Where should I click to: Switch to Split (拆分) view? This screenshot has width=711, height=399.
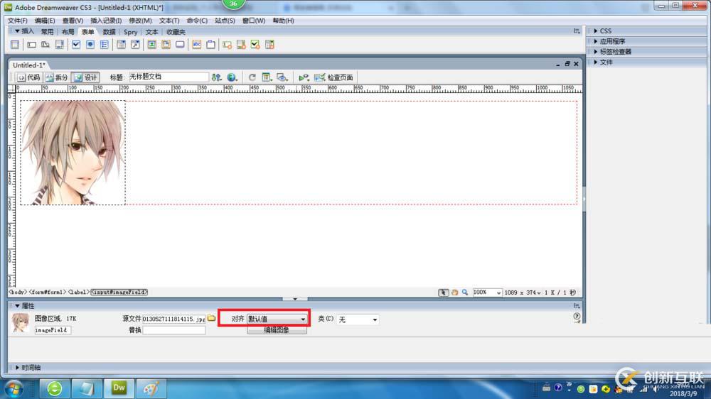point(57,77)
